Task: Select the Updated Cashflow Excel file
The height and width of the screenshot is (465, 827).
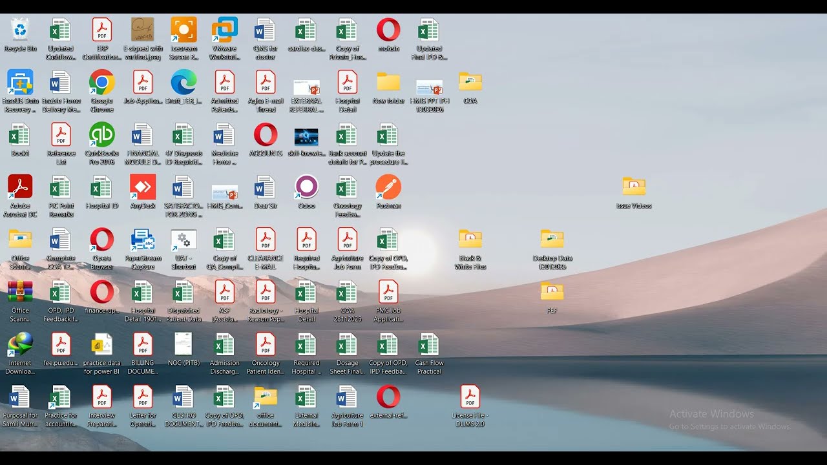Action: 61,30
